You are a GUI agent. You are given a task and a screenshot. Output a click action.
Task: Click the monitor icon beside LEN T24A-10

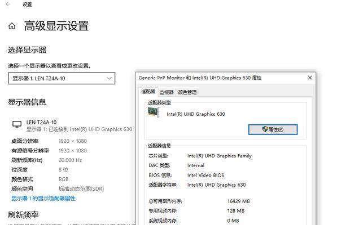point(17,124)
